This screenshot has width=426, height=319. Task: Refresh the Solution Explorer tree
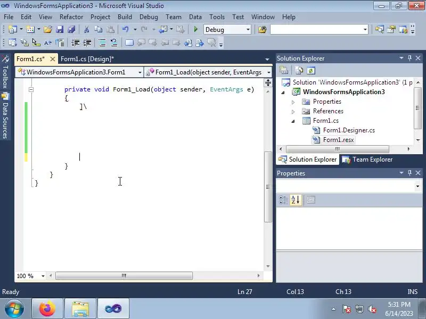click(311, 71)
